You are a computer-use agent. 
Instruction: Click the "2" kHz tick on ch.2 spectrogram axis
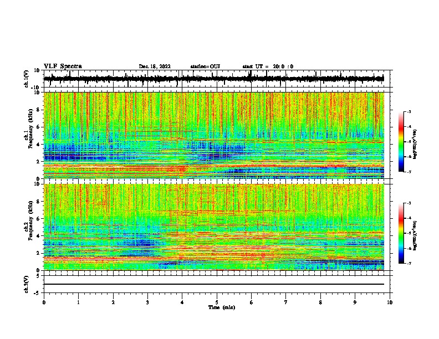coord(38,253)
